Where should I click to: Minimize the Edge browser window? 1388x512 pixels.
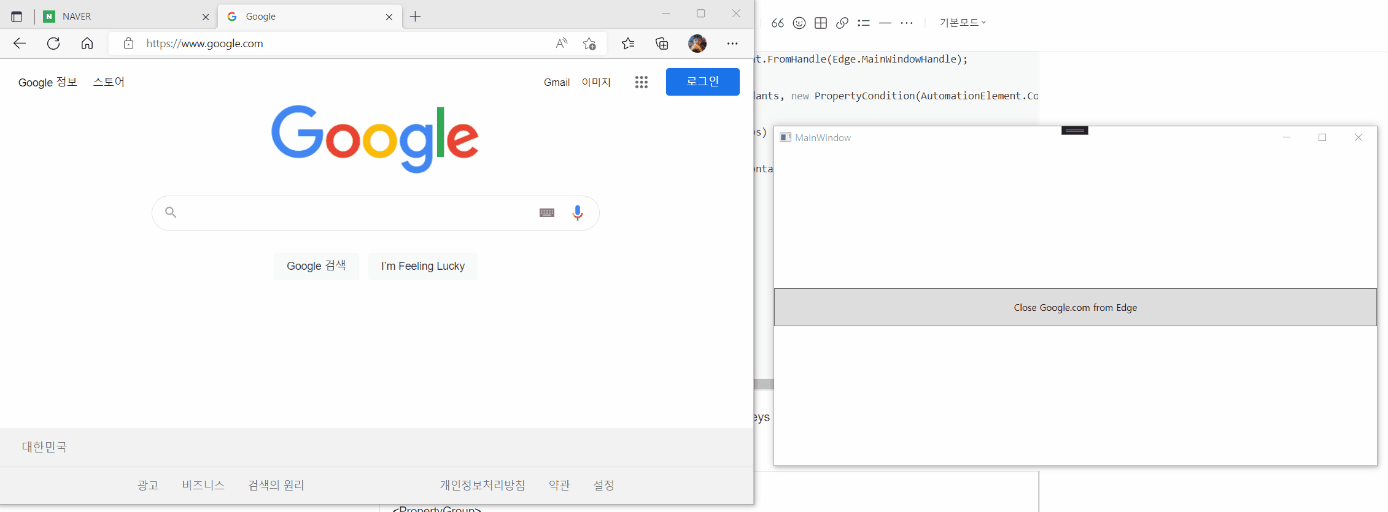click(x=665, y=13)
